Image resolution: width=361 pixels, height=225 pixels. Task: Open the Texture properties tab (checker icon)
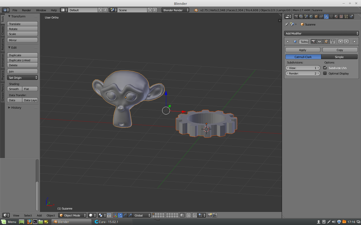pos(341,16)
